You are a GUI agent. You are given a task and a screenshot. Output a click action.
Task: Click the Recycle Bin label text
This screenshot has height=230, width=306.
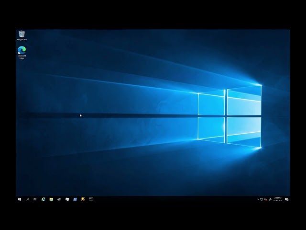tap(22, 40)
